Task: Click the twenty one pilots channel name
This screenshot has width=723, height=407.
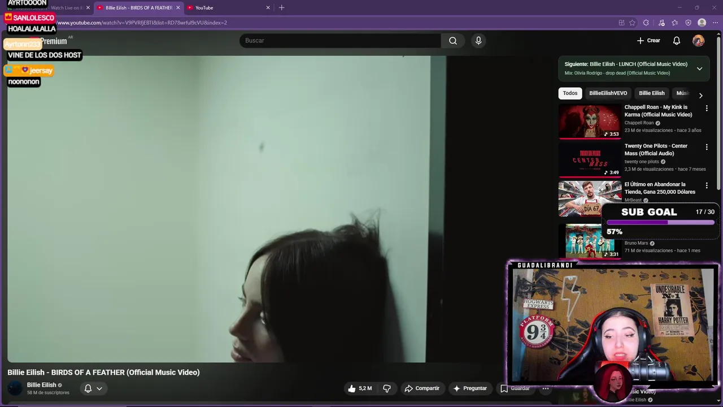Action: click(x=642, y=162)
